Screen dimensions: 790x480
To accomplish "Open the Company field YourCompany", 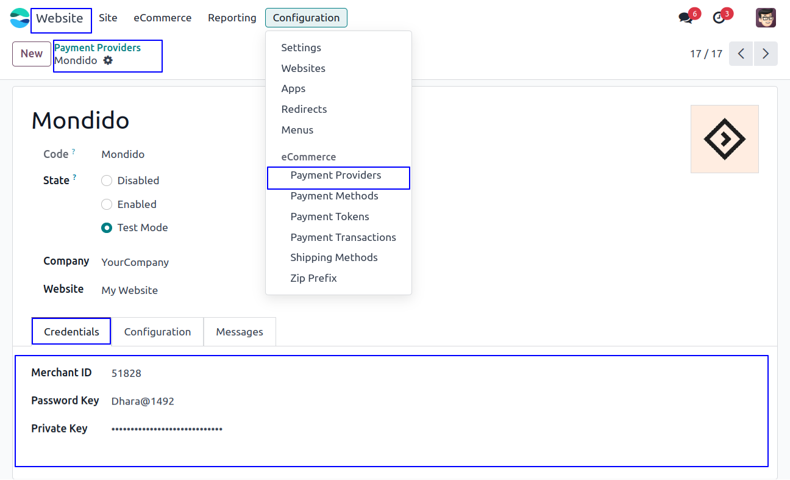I will coord(135,262).
